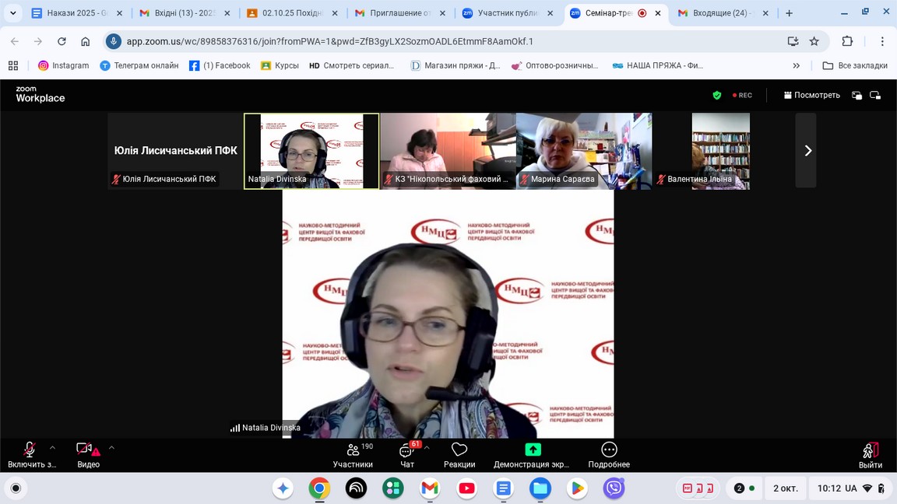Open the Instagram bookmark
897x504 pixels.
click(64, 66)
